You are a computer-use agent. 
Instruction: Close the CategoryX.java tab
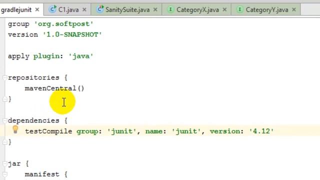(224, 9)
